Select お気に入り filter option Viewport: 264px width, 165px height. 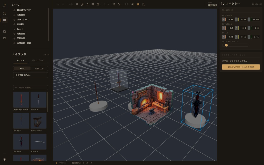39,69
